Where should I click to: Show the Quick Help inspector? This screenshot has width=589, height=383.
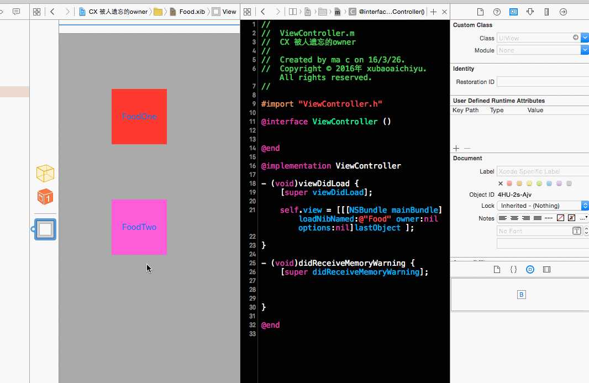coord(497,12)
